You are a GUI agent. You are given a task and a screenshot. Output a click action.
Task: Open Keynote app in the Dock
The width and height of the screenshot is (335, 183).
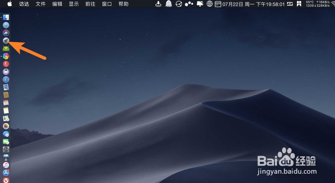point(6,157)
